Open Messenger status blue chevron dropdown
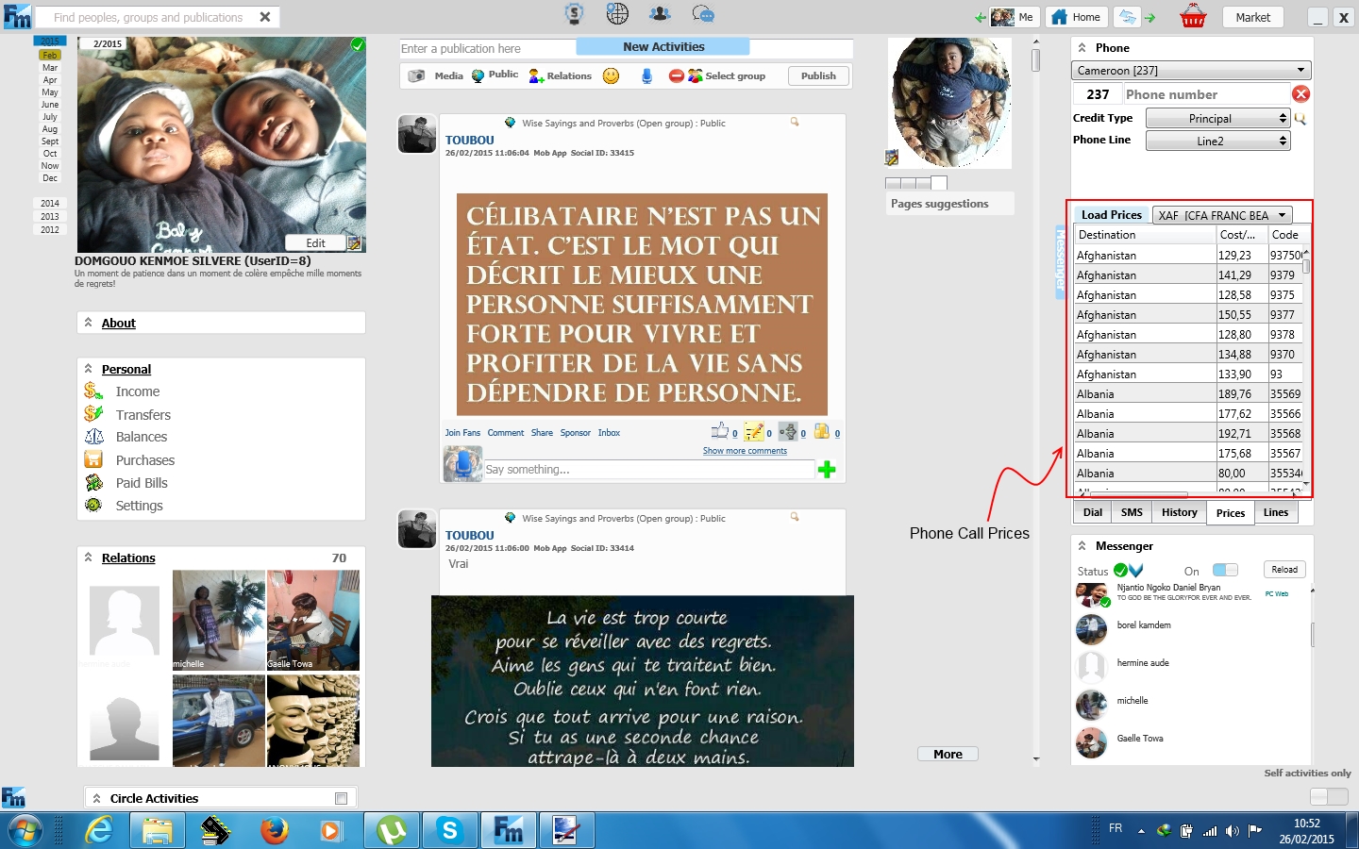The height and width of the screenshot is (849, 1359). coord(1136,570)
